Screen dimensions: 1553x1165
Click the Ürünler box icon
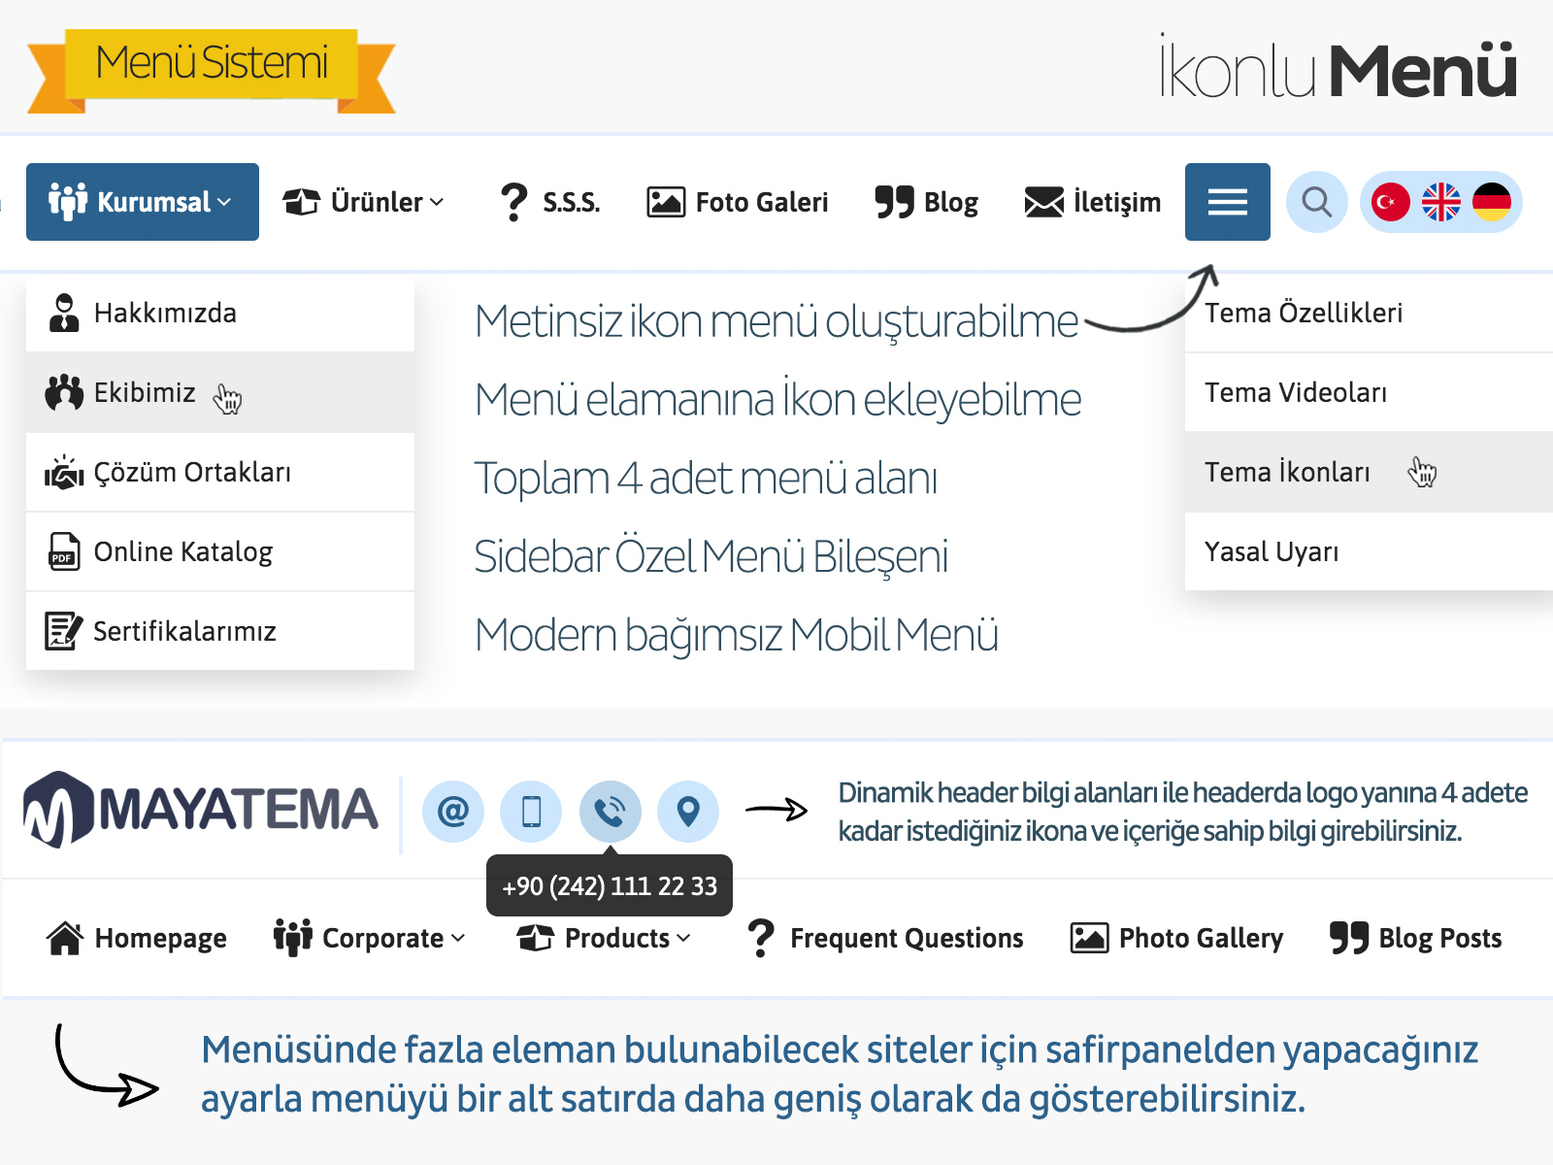click(302, 202)
